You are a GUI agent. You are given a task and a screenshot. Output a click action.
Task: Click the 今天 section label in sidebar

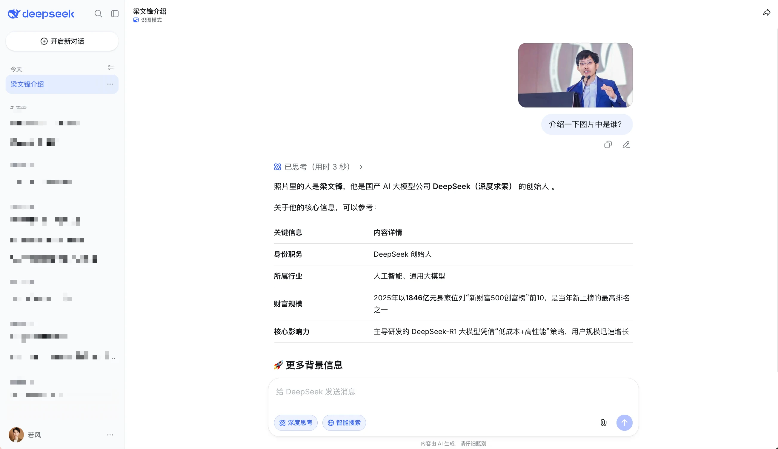(x=16, y=69)
